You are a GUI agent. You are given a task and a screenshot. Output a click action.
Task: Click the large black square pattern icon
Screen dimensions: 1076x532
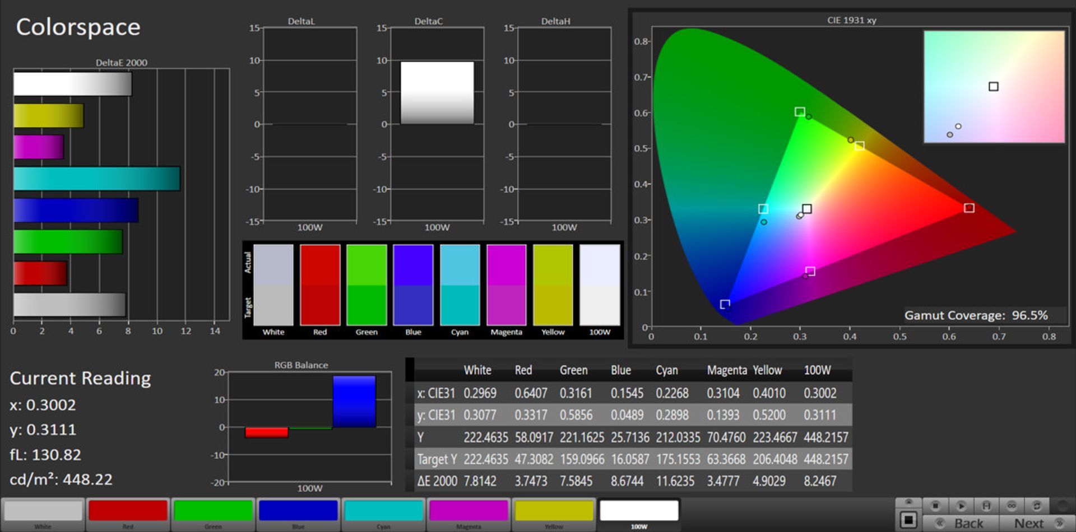(908, 520)
